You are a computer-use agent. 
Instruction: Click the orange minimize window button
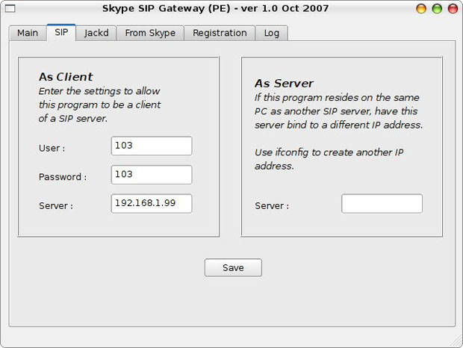pos(423,9)
